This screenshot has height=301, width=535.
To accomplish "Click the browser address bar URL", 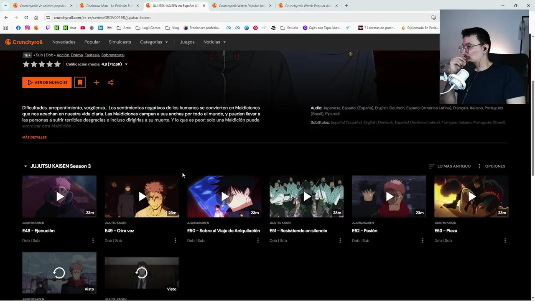I will (x=102, y=18).
